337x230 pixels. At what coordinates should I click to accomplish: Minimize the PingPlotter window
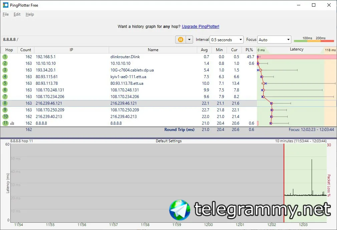[x=299, y=5]
